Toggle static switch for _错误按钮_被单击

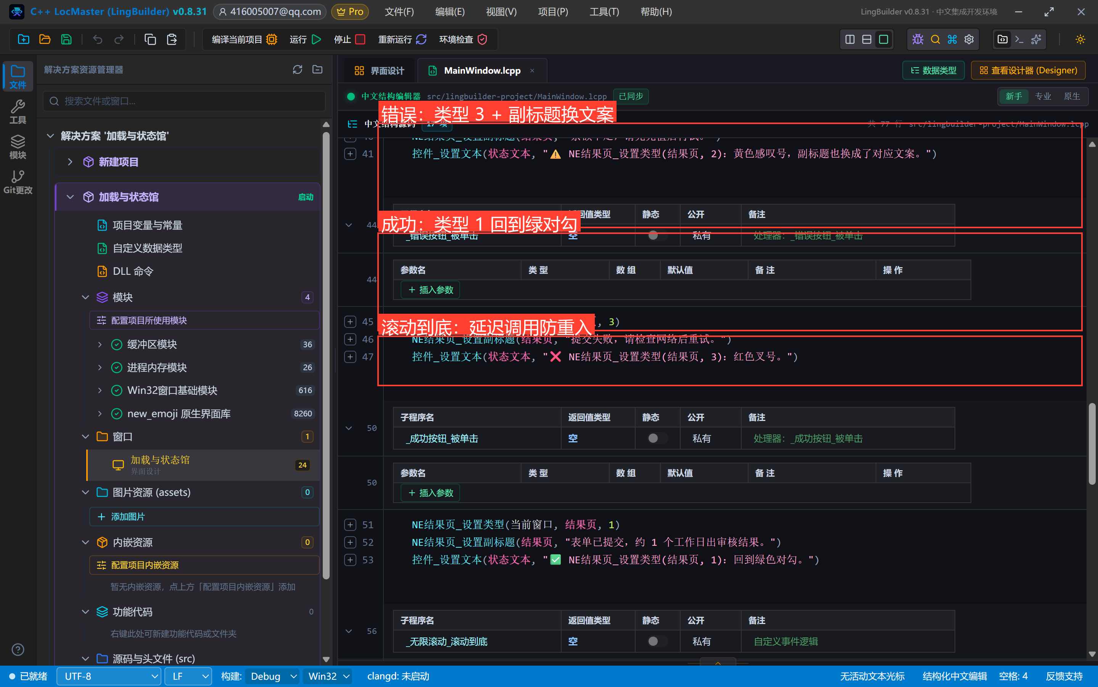click(x=657, y=235)
